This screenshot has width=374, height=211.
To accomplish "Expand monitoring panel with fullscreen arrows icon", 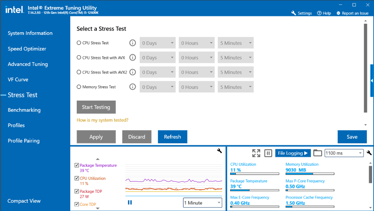I will click(256, 153).
